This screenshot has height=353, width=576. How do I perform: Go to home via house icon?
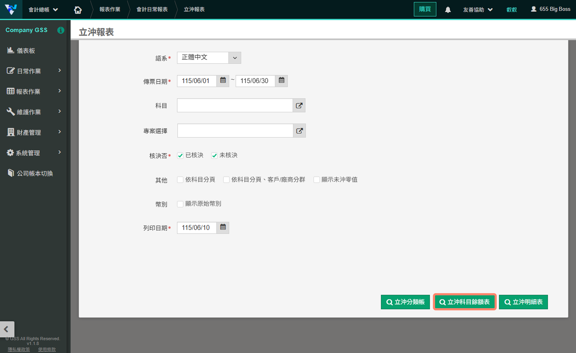tap(78, 10)
